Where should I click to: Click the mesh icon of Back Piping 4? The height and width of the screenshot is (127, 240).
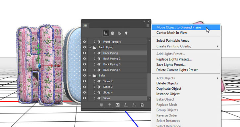pos(99,70)
